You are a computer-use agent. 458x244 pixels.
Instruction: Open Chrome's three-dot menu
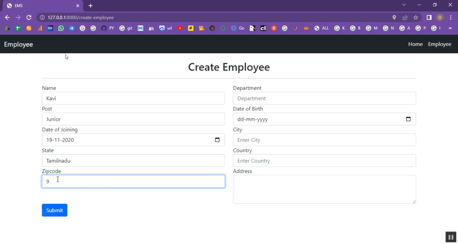click(x=451, y=18)
